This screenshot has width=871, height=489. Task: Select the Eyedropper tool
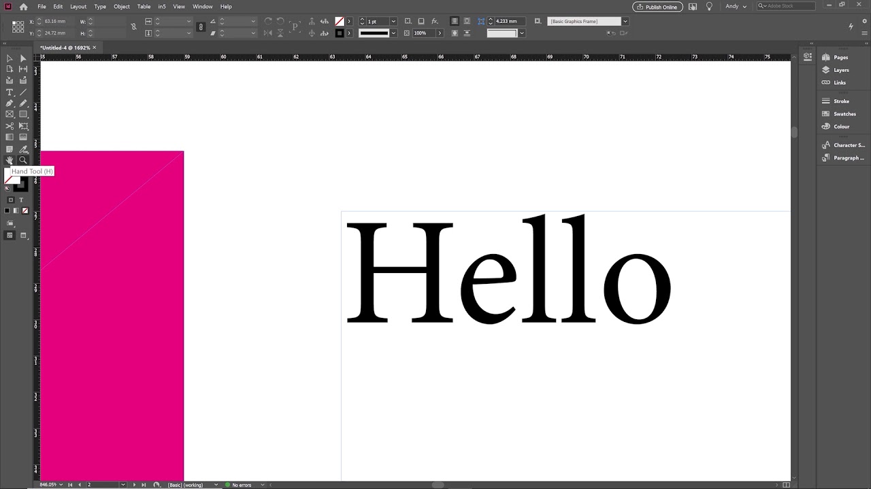click(x=23, y=149)
